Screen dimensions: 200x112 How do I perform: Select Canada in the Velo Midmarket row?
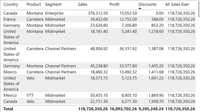pos(10,101)
